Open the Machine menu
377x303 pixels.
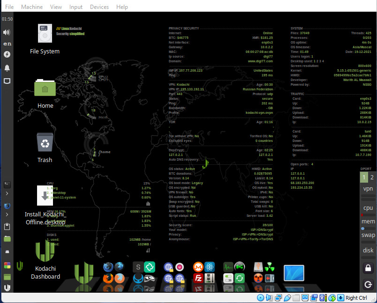pos(32,7)
